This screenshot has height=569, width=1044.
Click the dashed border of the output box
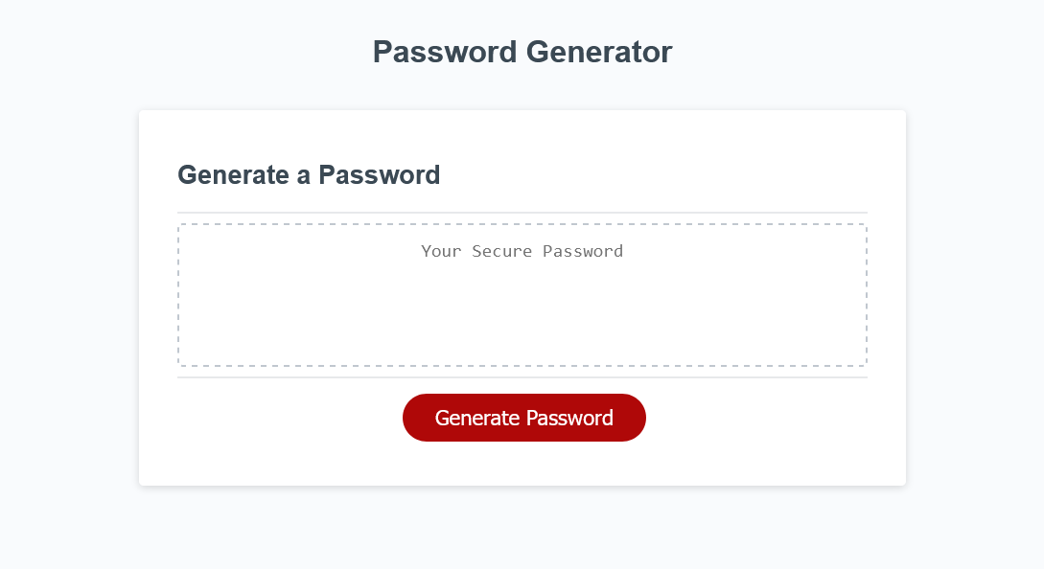coord(522,222)
